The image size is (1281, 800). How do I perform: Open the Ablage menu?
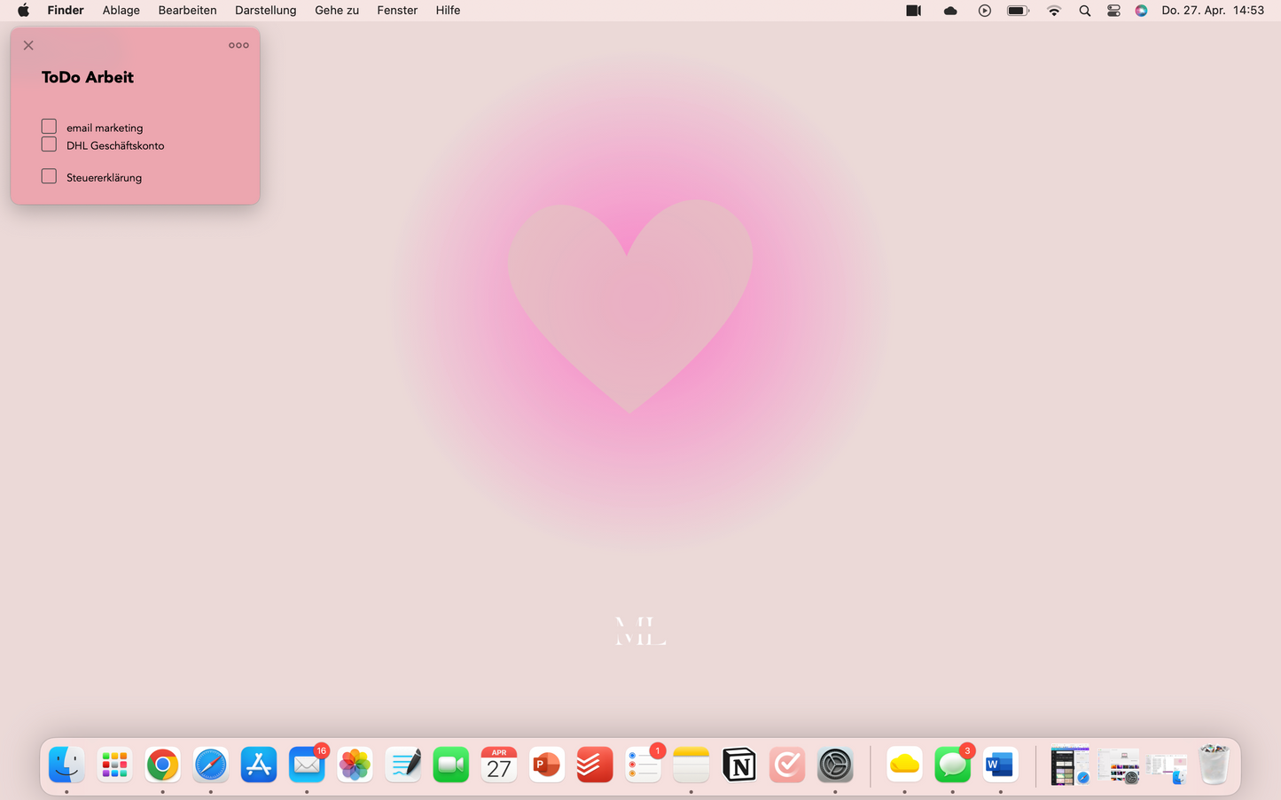121,11
